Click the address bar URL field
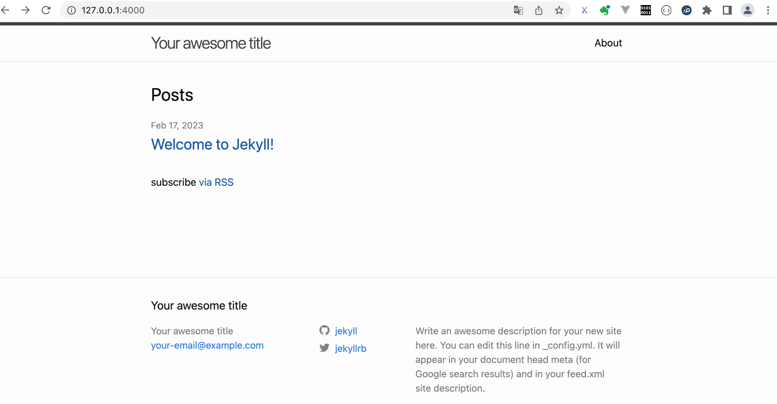 tap(287, 10)
